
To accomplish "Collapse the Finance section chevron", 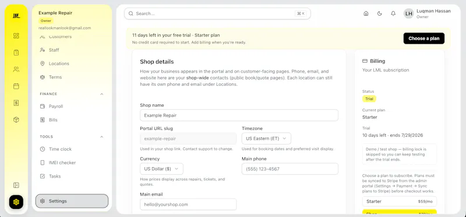I will coord(101,94).
